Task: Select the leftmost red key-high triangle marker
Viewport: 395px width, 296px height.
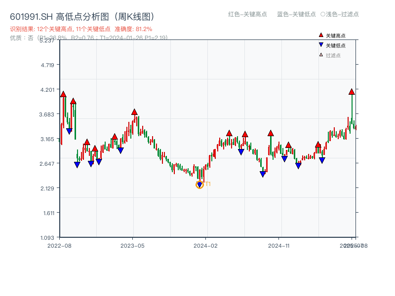Action: tap(63, 94)
